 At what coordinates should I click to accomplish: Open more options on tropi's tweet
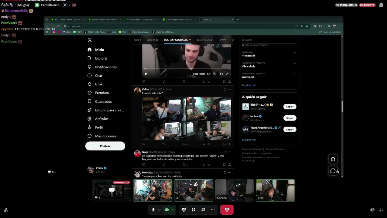coord(229,152)
